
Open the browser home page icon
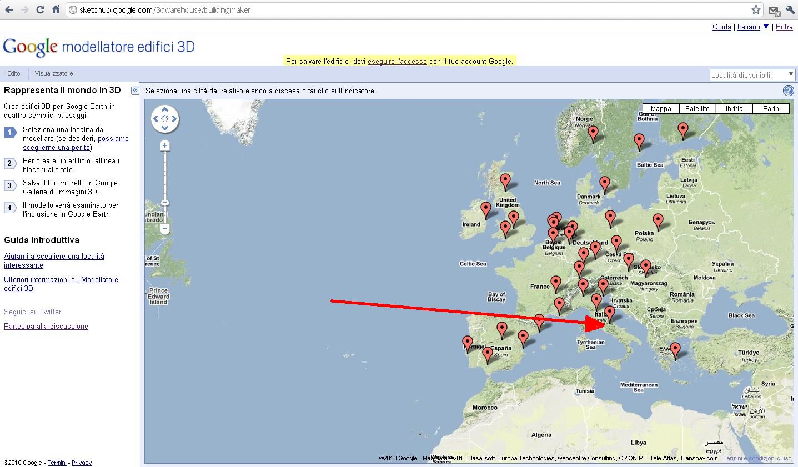click(56, 9)
